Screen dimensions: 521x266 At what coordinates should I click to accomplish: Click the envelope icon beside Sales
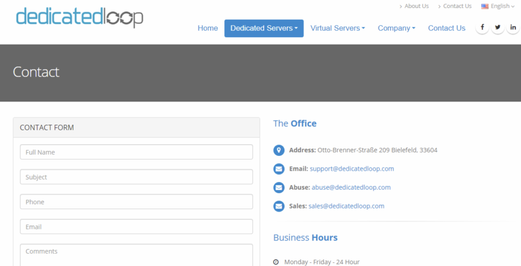279,206
